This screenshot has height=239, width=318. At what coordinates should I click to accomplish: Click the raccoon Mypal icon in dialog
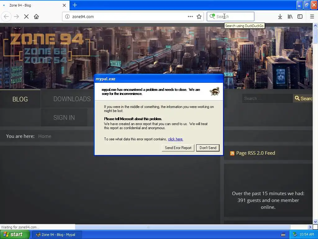(214, 91)
